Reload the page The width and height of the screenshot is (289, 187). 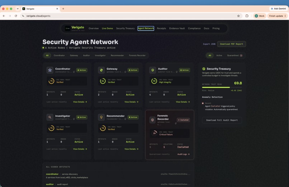click(x=16, y=16)
